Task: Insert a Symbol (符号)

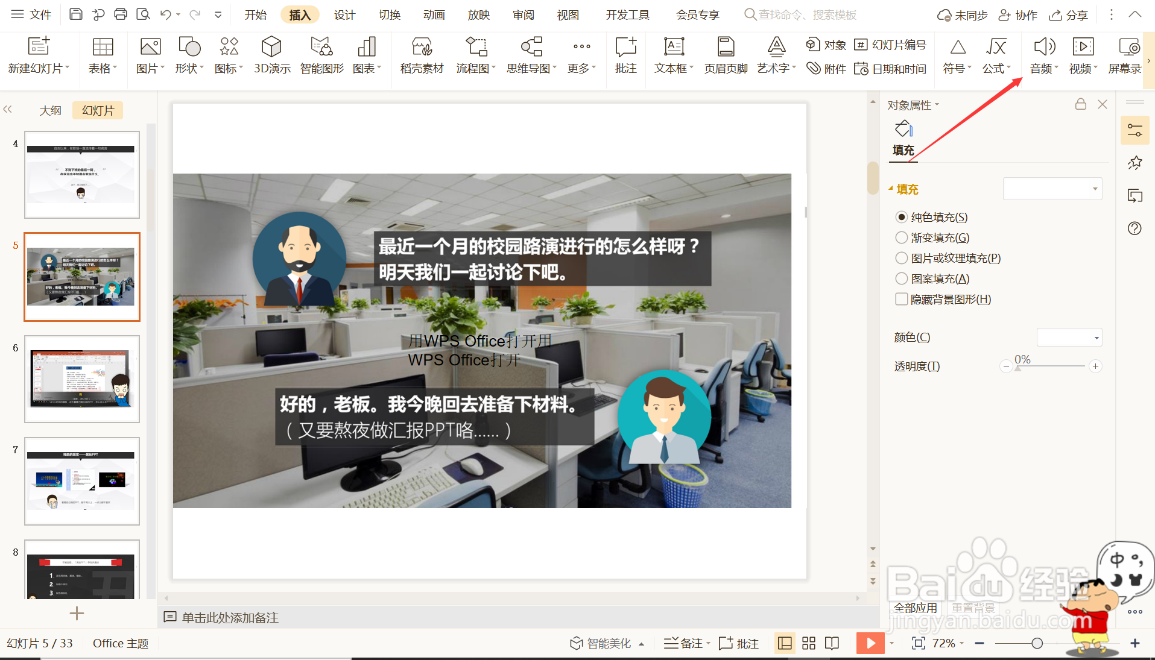Action: click(x=957, y=55)
